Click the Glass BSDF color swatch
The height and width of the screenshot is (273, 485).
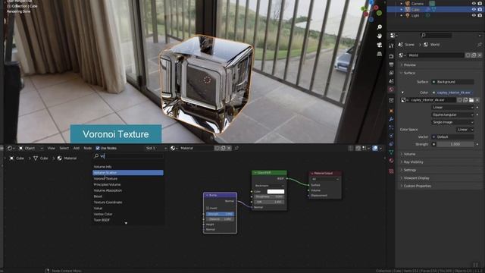point(276,192)
